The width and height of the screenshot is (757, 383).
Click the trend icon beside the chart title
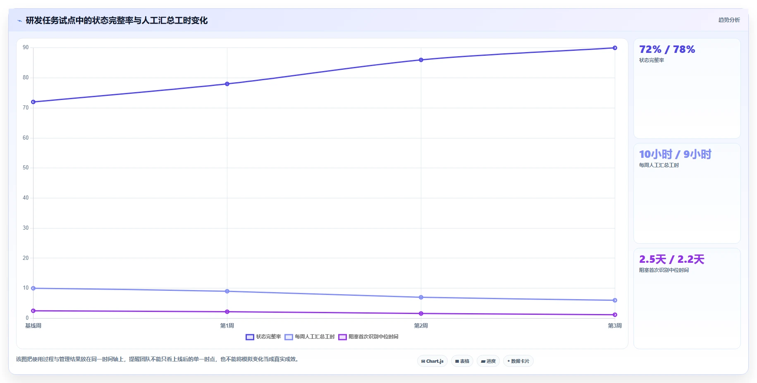19,21
